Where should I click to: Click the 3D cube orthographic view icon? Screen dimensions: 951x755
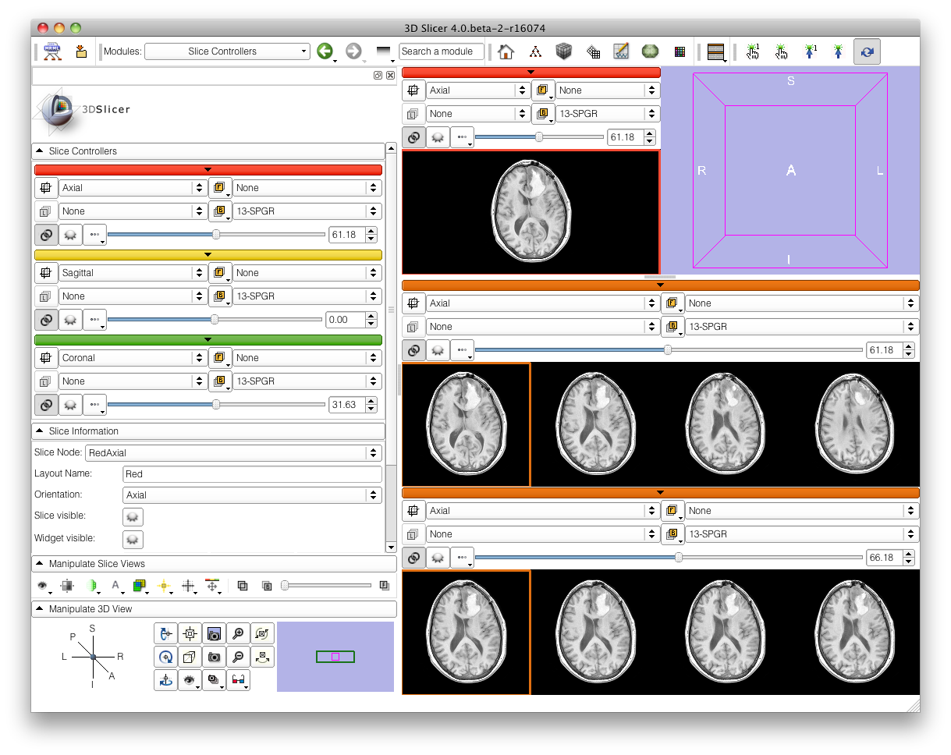(188, 657)
